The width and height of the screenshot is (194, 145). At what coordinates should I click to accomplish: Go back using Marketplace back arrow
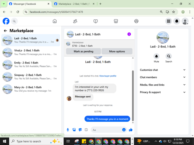click(x=5, y=31)
